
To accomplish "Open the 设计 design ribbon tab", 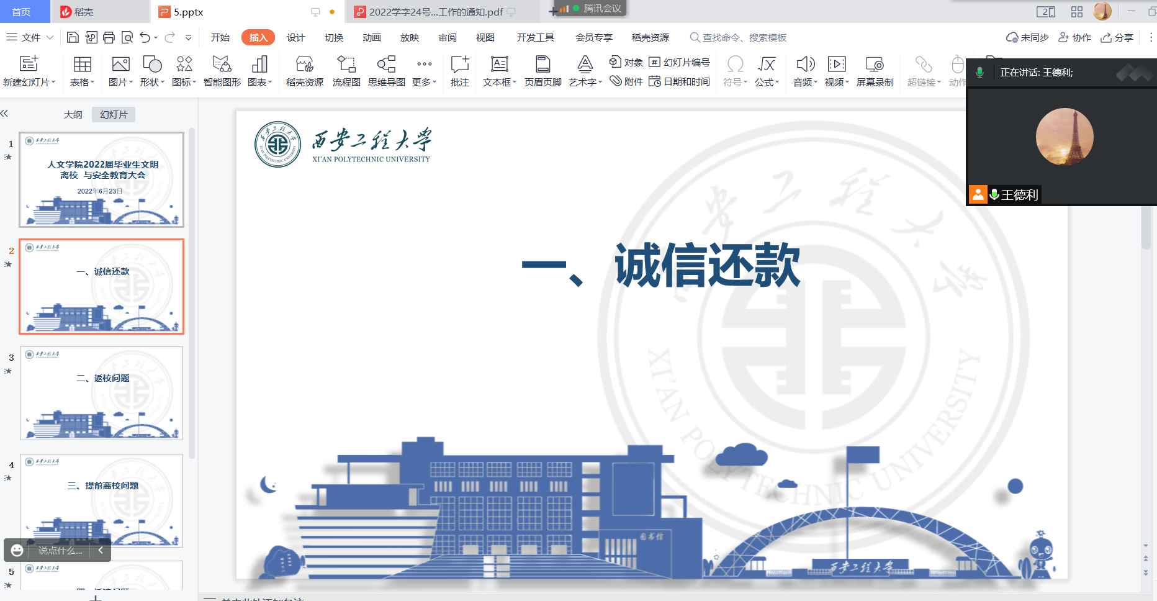I will point(295,37).
